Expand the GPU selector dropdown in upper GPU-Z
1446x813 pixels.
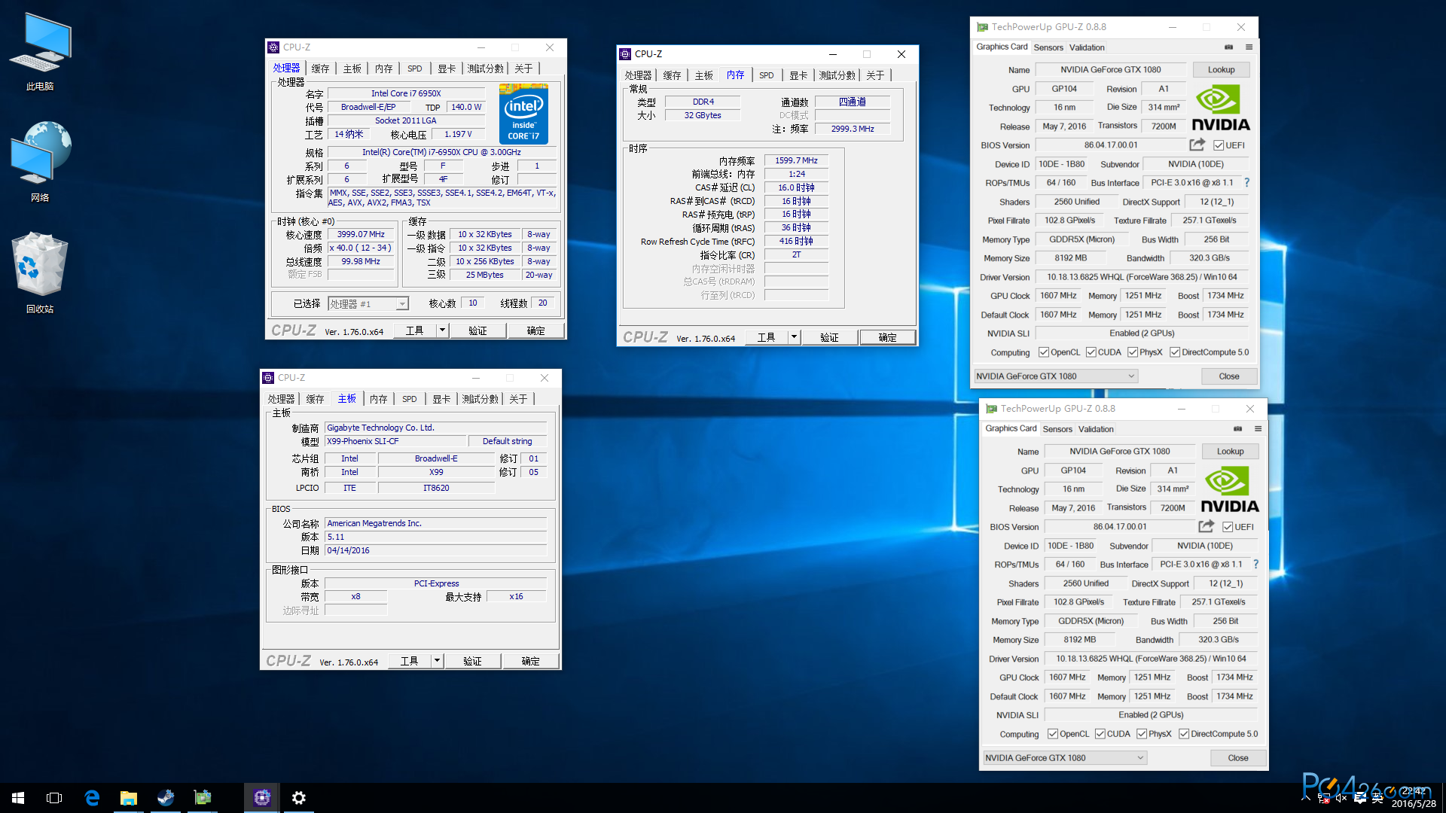pos(1131,376)
